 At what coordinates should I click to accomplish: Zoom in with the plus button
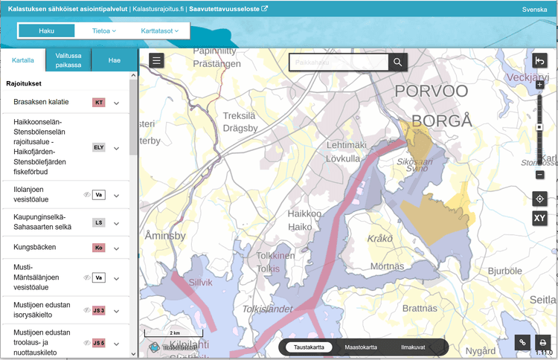(539, 86)
